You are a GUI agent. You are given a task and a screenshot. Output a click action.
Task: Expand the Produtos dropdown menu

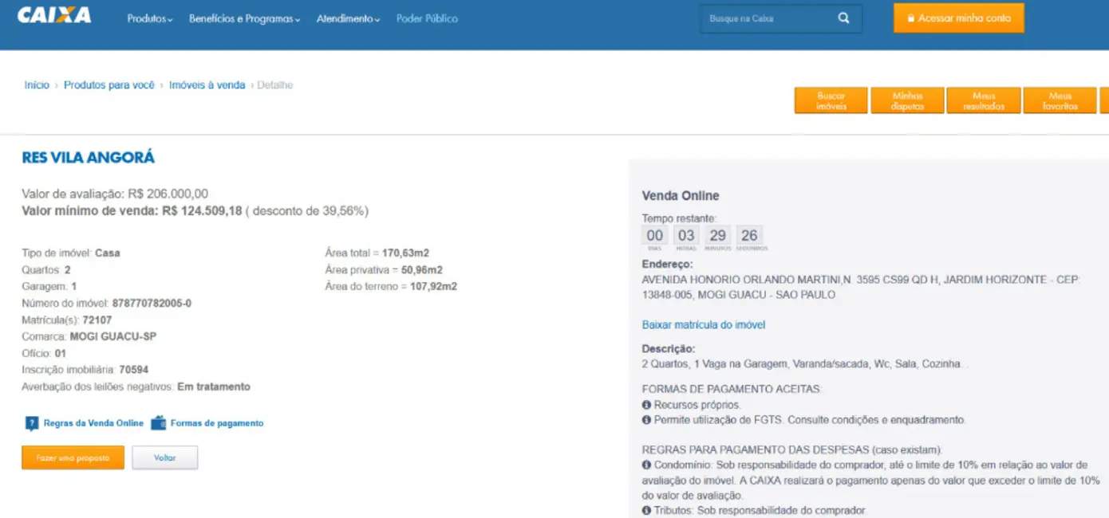(149, 18)
